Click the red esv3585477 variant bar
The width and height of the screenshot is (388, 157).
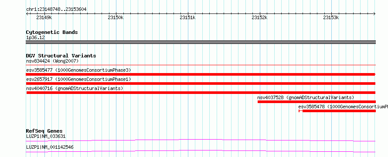point(201,74)
